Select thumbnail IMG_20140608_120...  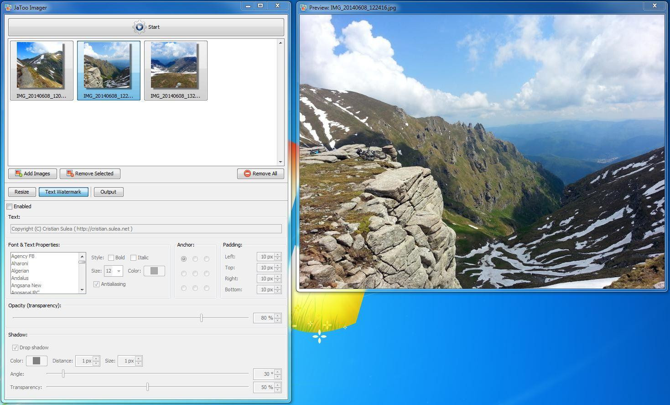pyautogui.click(x=42, y=70)
